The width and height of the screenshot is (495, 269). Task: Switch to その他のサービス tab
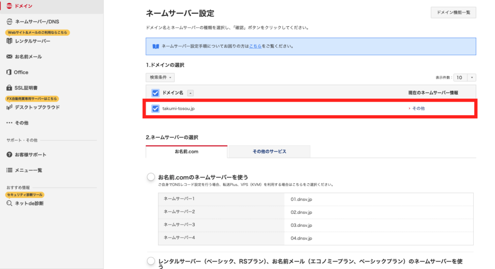tap(269, 151)
